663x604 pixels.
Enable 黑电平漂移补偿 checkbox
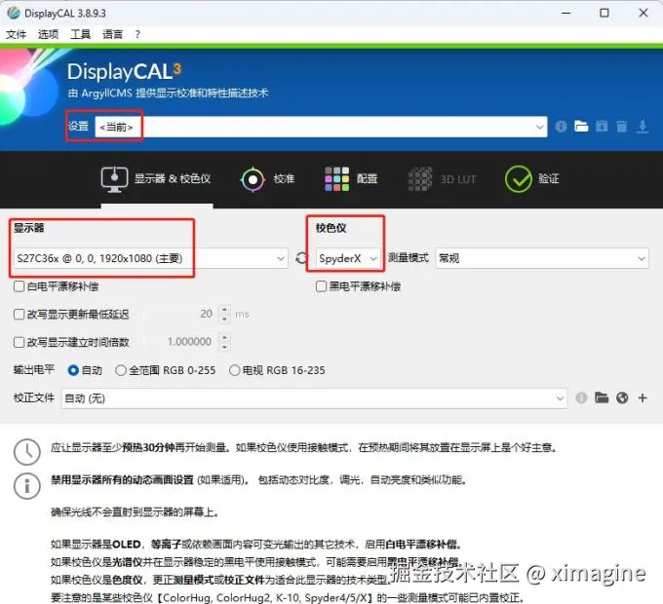point(322,286)
